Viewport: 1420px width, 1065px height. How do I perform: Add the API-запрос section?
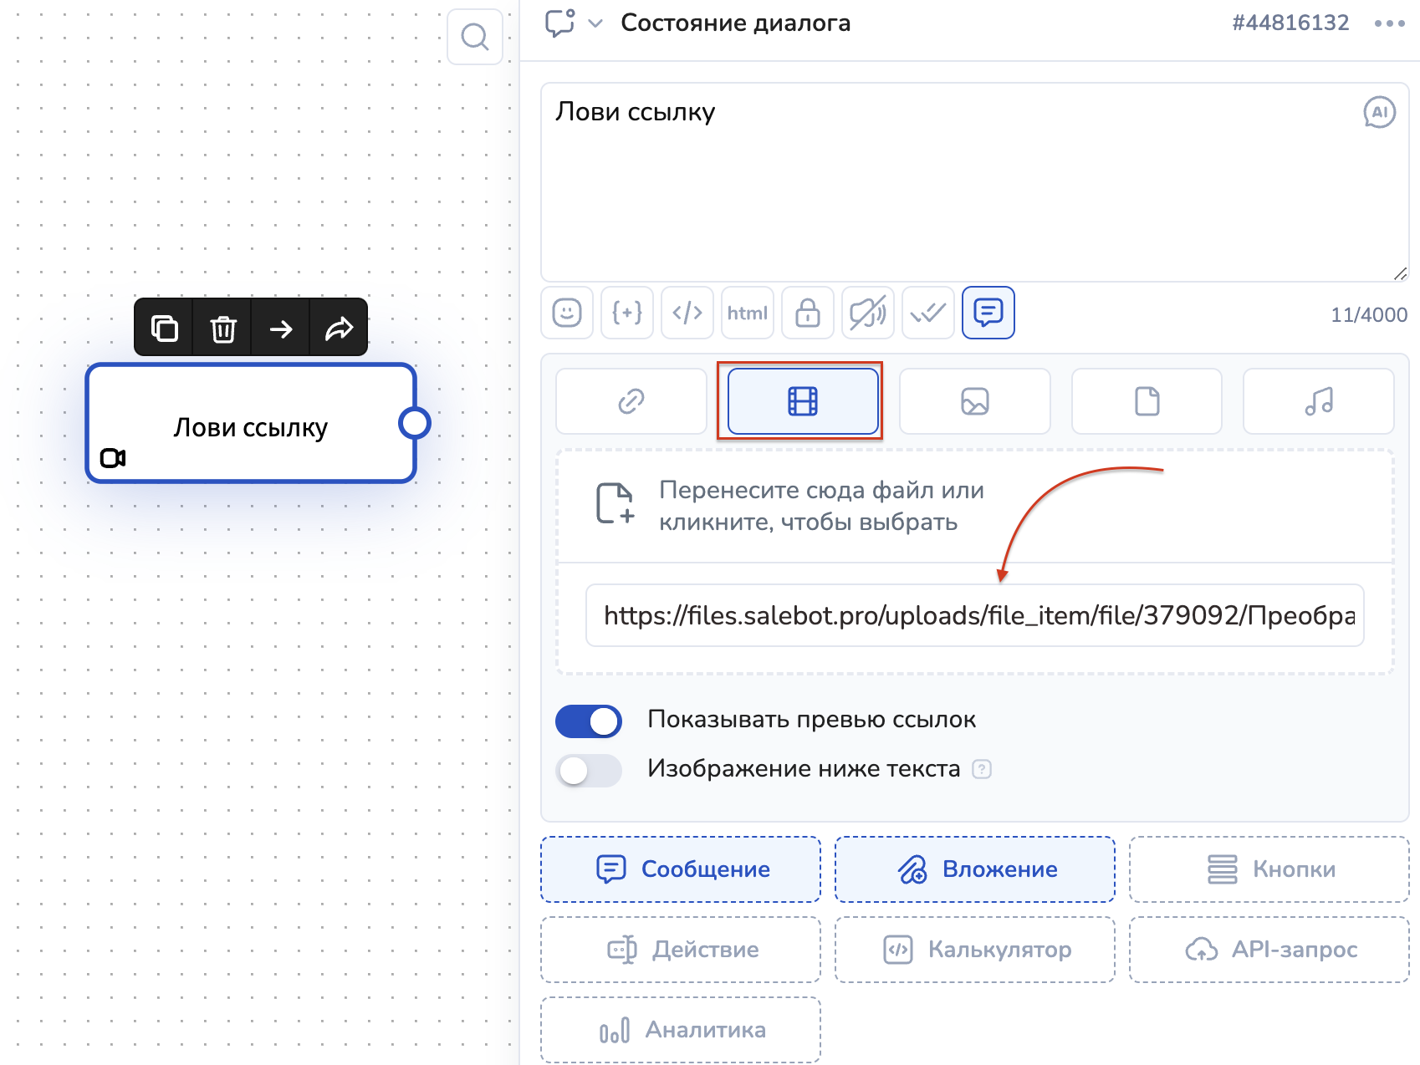[1269, 950]
